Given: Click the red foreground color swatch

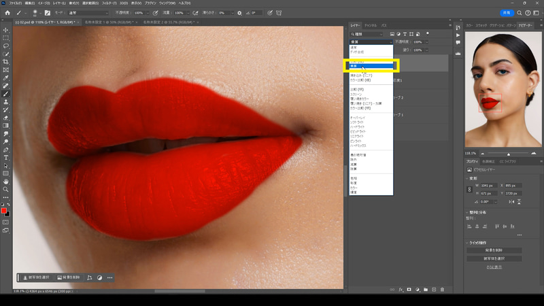Looking at the screenshot, I should tap(4, 211).
